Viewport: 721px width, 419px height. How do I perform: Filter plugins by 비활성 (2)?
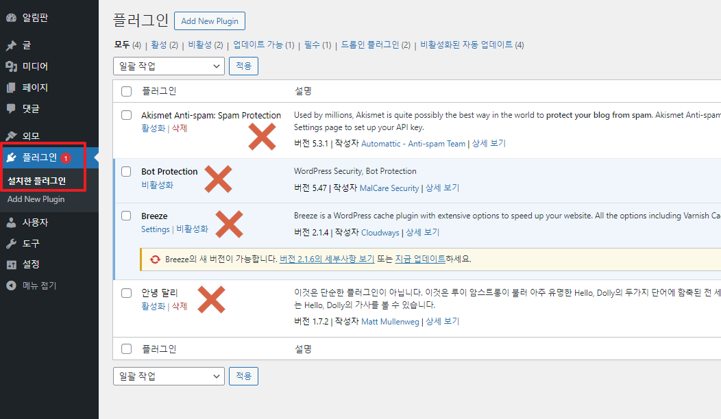(x=206, y=45)
